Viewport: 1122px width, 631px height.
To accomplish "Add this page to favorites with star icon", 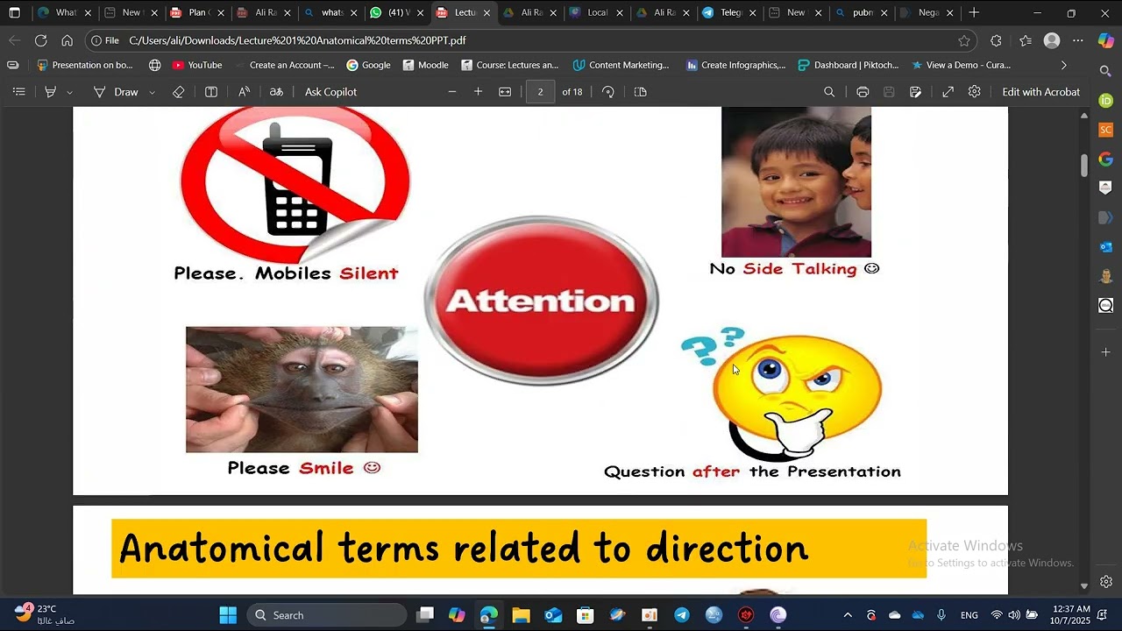I will [964, 40].
